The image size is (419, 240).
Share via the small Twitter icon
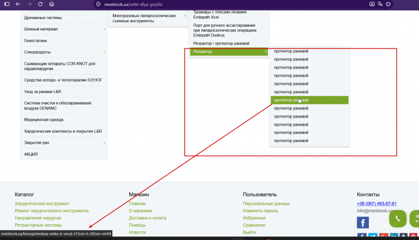click(373, 236)
